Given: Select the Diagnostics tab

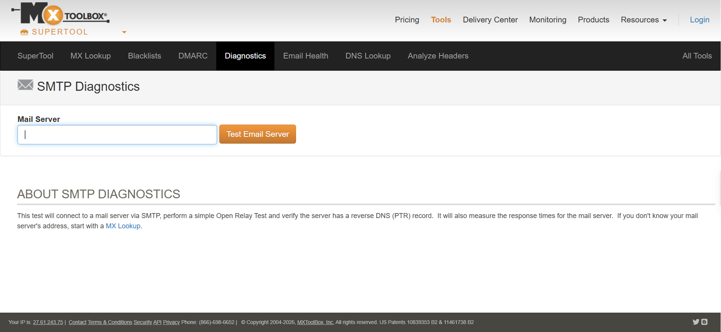Looking at the screenshot, I should pos(245,56).
